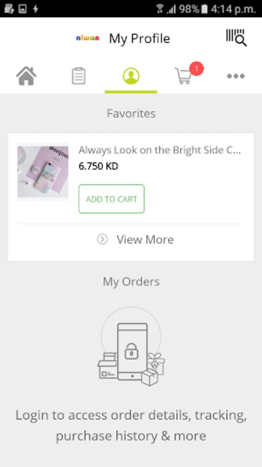Expand favorites with View More
This screenshot has height=467, width=262.
tap(136, 239)
